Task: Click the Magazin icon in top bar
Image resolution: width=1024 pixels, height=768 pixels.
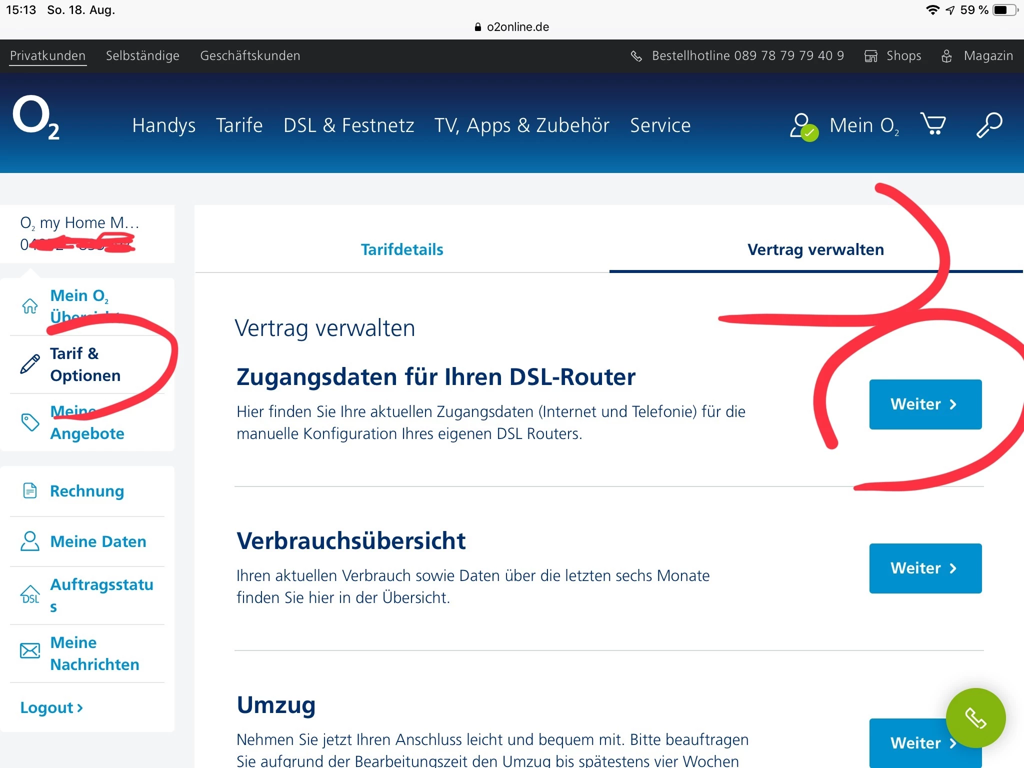Action: (946, 56)
